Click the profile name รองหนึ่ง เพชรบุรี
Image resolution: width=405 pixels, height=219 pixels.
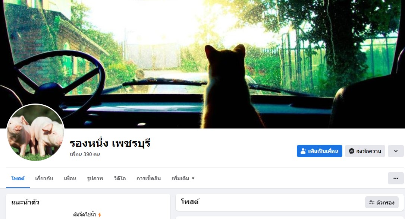[x=110, y=143]
